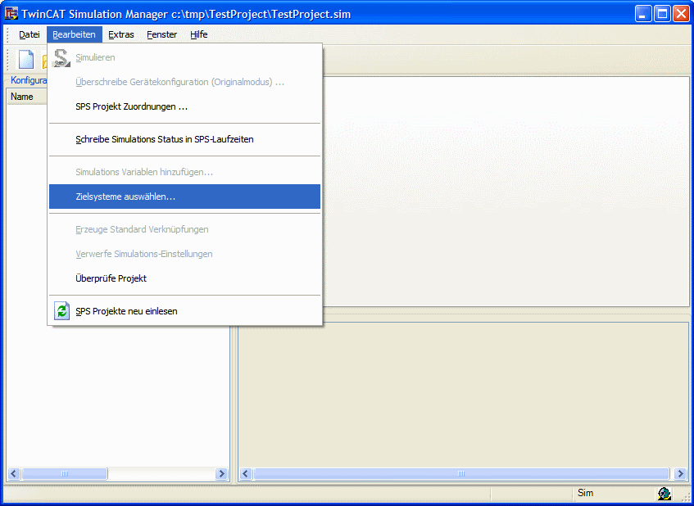Click Überschreibe Gerätekonfiguration (Originalmodus) entry
The image size is (694, 506).
pos(184,82)
